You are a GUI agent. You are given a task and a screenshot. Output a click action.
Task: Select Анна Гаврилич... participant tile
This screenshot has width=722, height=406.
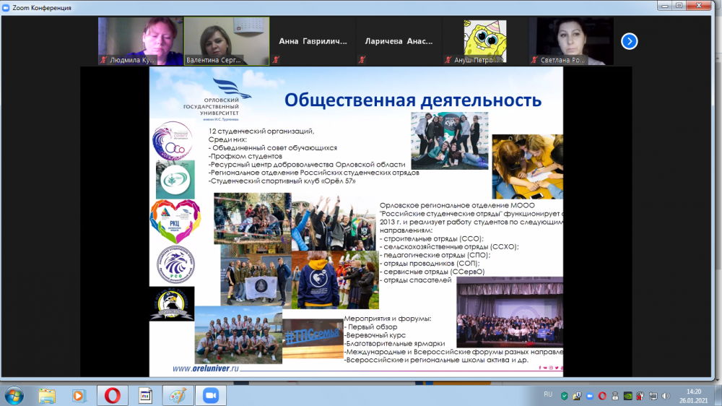[x=312, y=41]
